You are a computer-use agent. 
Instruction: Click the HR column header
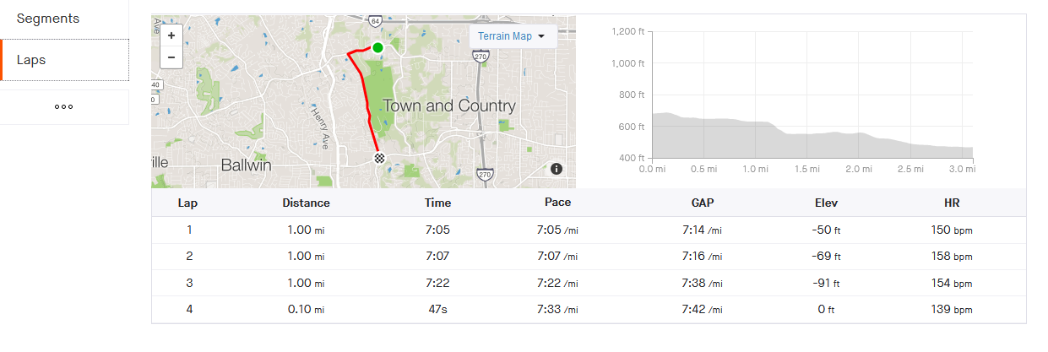[x=953, y=203]
